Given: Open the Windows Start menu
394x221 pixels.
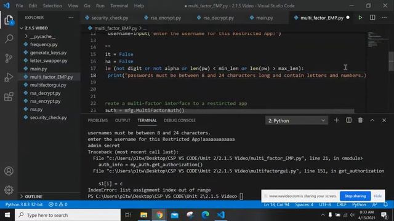Looking at the screenshot, I should point(7,215).
